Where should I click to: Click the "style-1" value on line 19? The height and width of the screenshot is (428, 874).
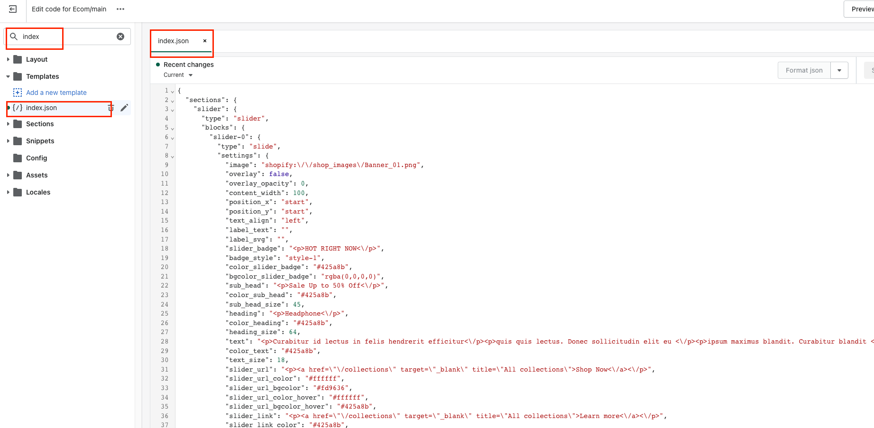coord(303,258)
